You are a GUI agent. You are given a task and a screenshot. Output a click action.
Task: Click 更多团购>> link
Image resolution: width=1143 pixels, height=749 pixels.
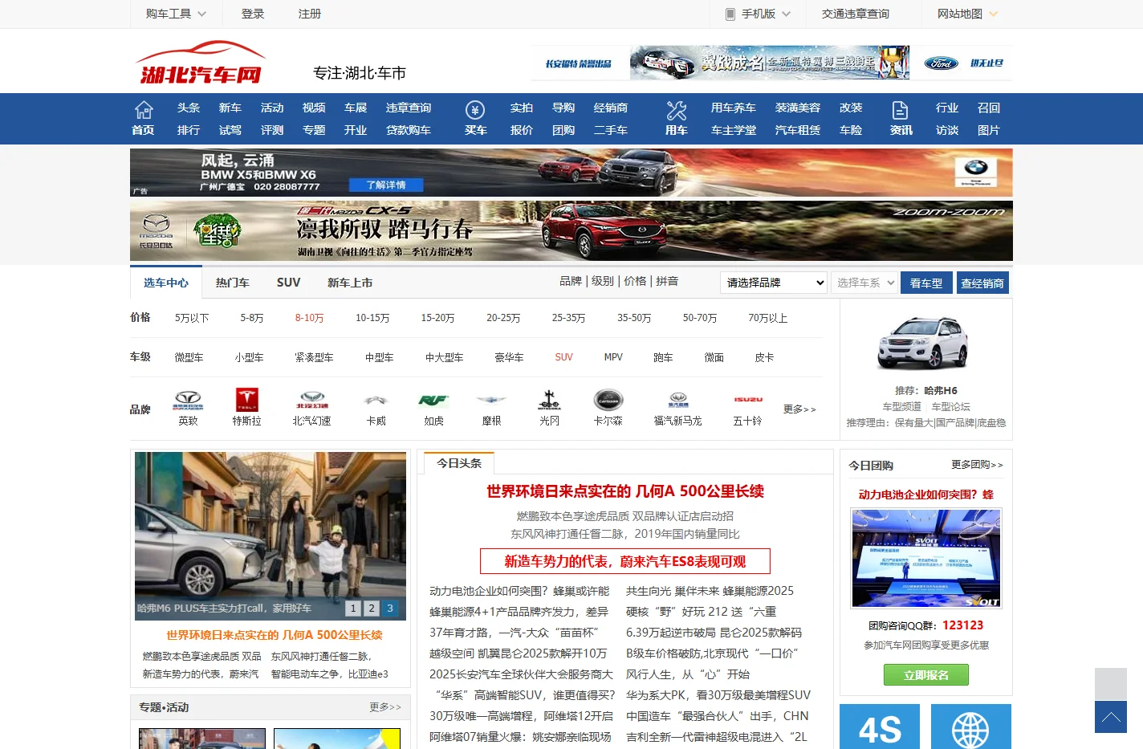pos(977,465)
